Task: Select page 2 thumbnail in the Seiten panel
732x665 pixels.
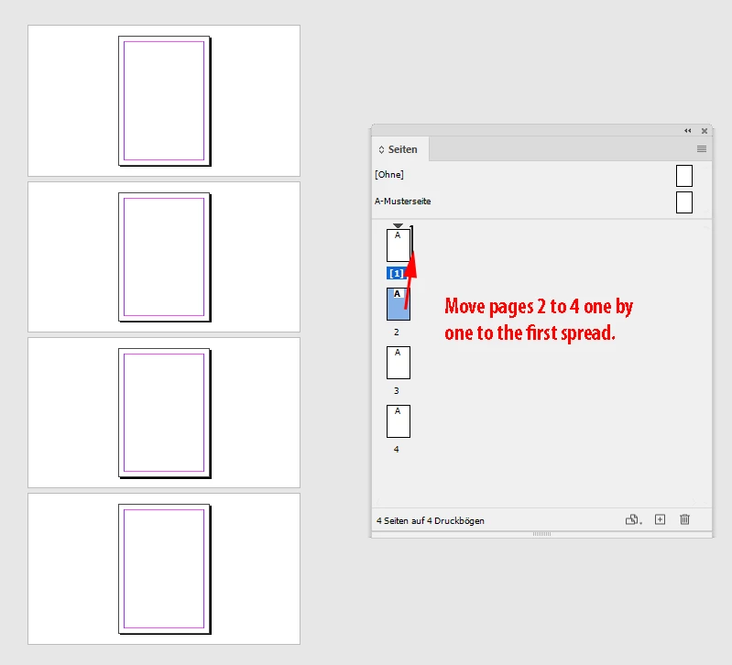Action: [x=399, y=304]
